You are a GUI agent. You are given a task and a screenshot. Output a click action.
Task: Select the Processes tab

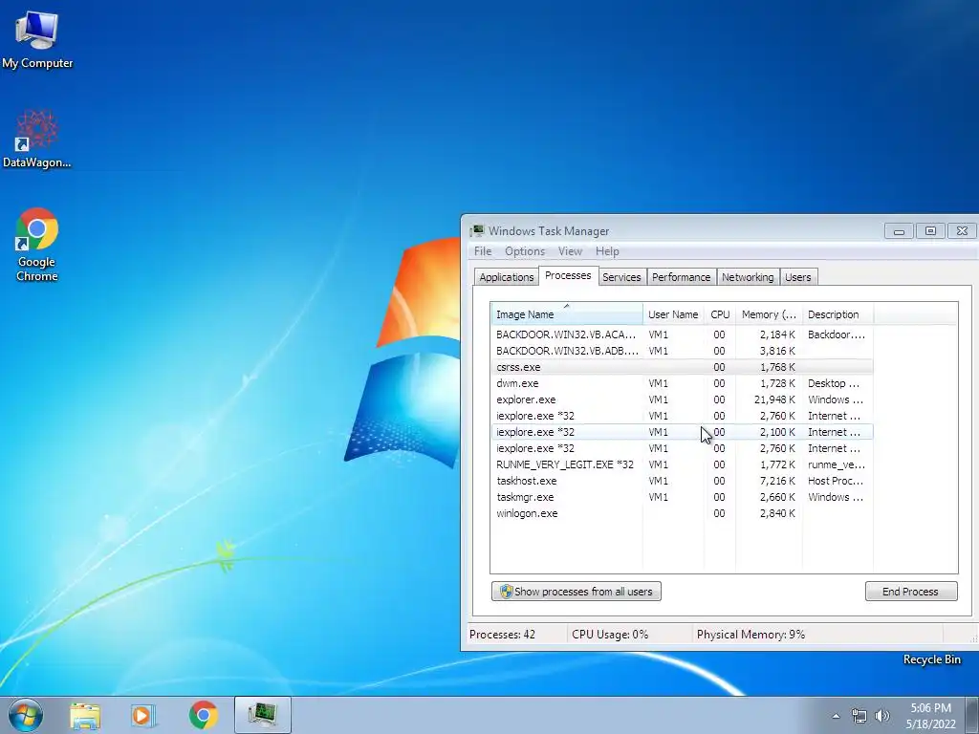(x=568, y=275)
